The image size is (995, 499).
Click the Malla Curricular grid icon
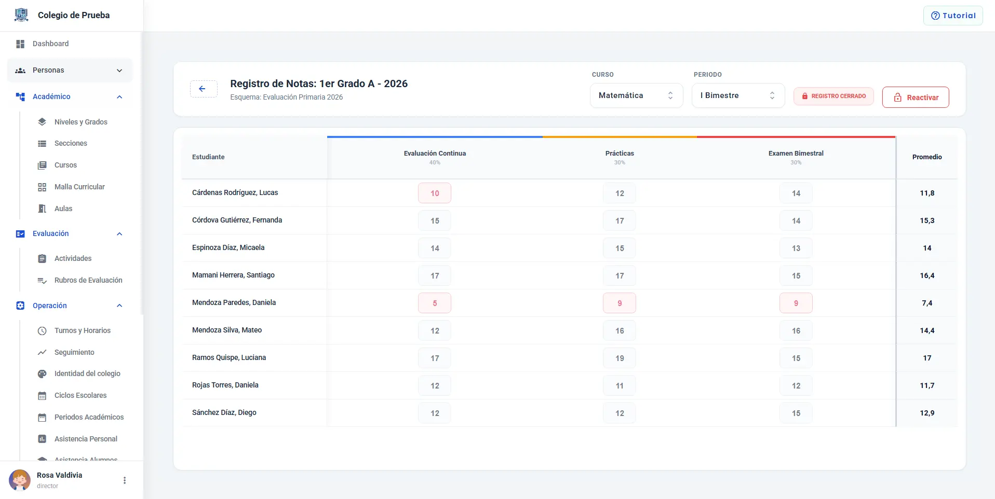point(42,187)
